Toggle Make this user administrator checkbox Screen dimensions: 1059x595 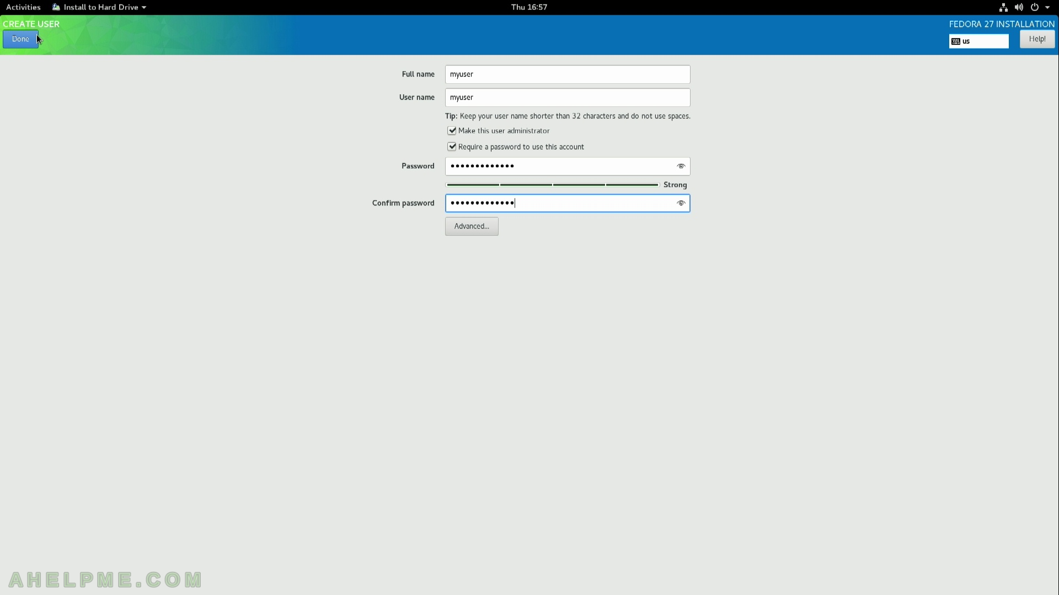point(452,131)
